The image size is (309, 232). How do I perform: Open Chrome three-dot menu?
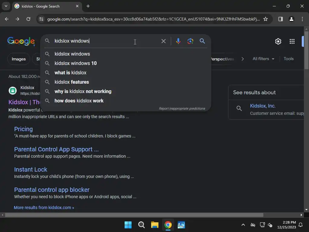tap(302, 19)
